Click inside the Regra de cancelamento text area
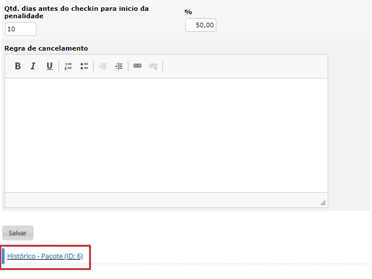Screen dimensions: 372x279 coord(166,135)
